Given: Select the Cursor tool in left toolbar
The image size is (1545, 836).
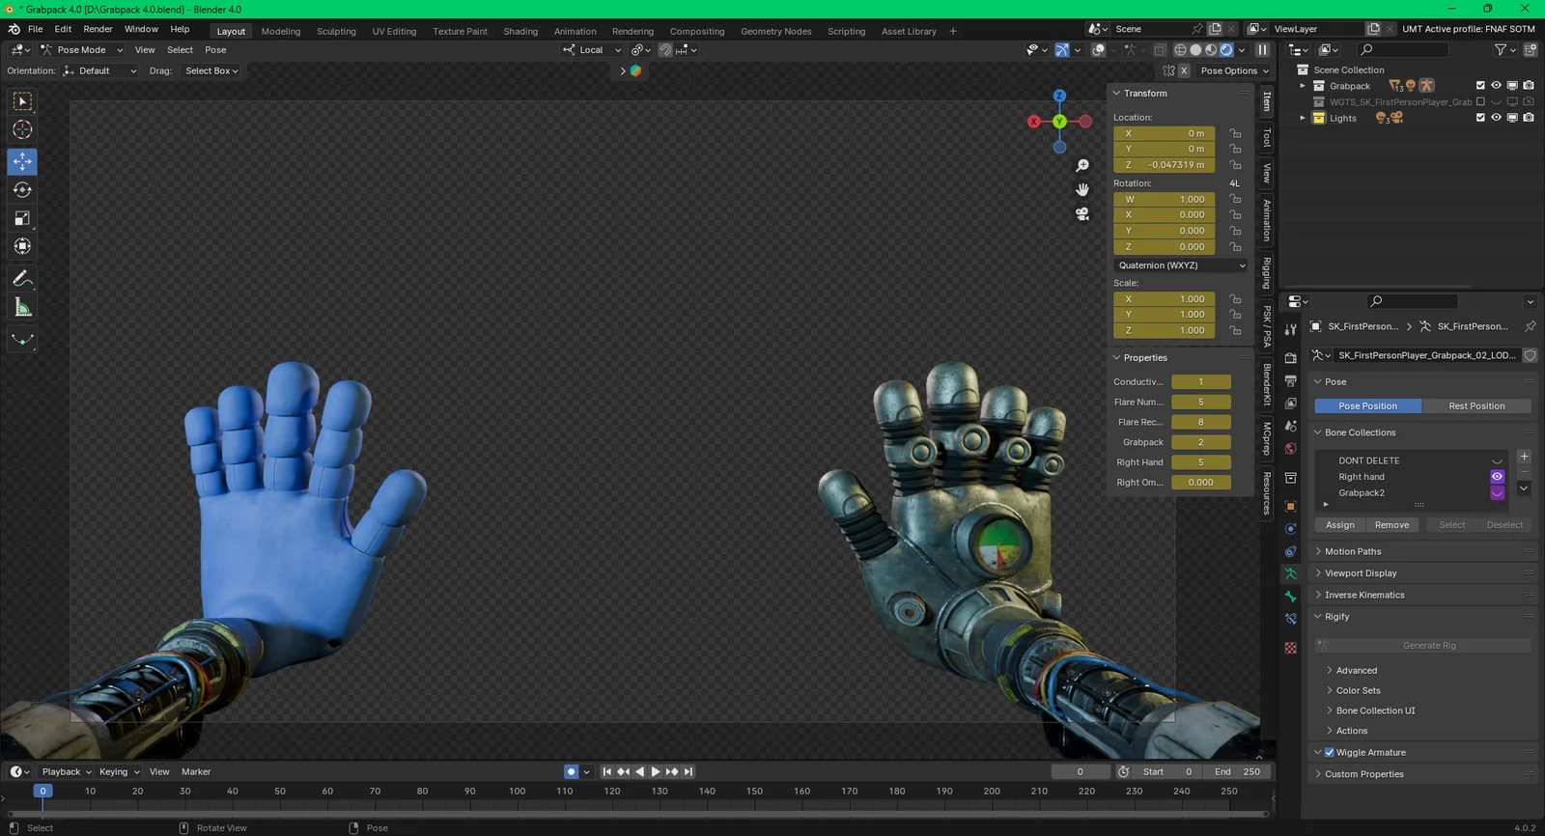Looking at the screenshot, I should point(22,129).
